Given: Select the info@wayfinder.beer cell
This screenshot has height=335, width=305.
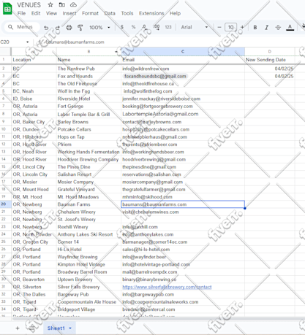Looking at the screenshot, I should [183, 257].
